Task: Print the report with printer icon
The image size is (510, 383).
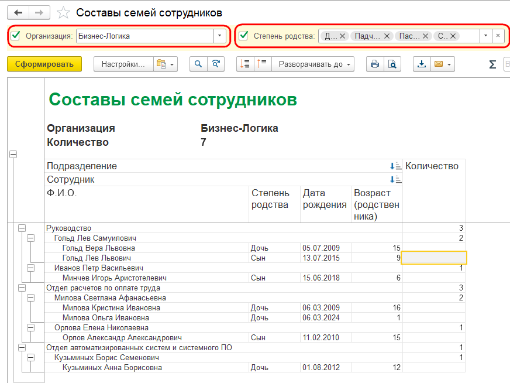Action: click(375, 64)
